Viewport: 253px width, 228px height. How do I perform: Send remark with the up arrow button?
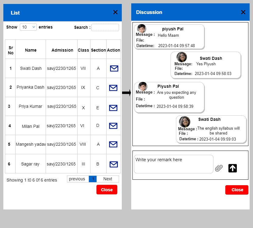pyautogui.click(x=233, y=168)
